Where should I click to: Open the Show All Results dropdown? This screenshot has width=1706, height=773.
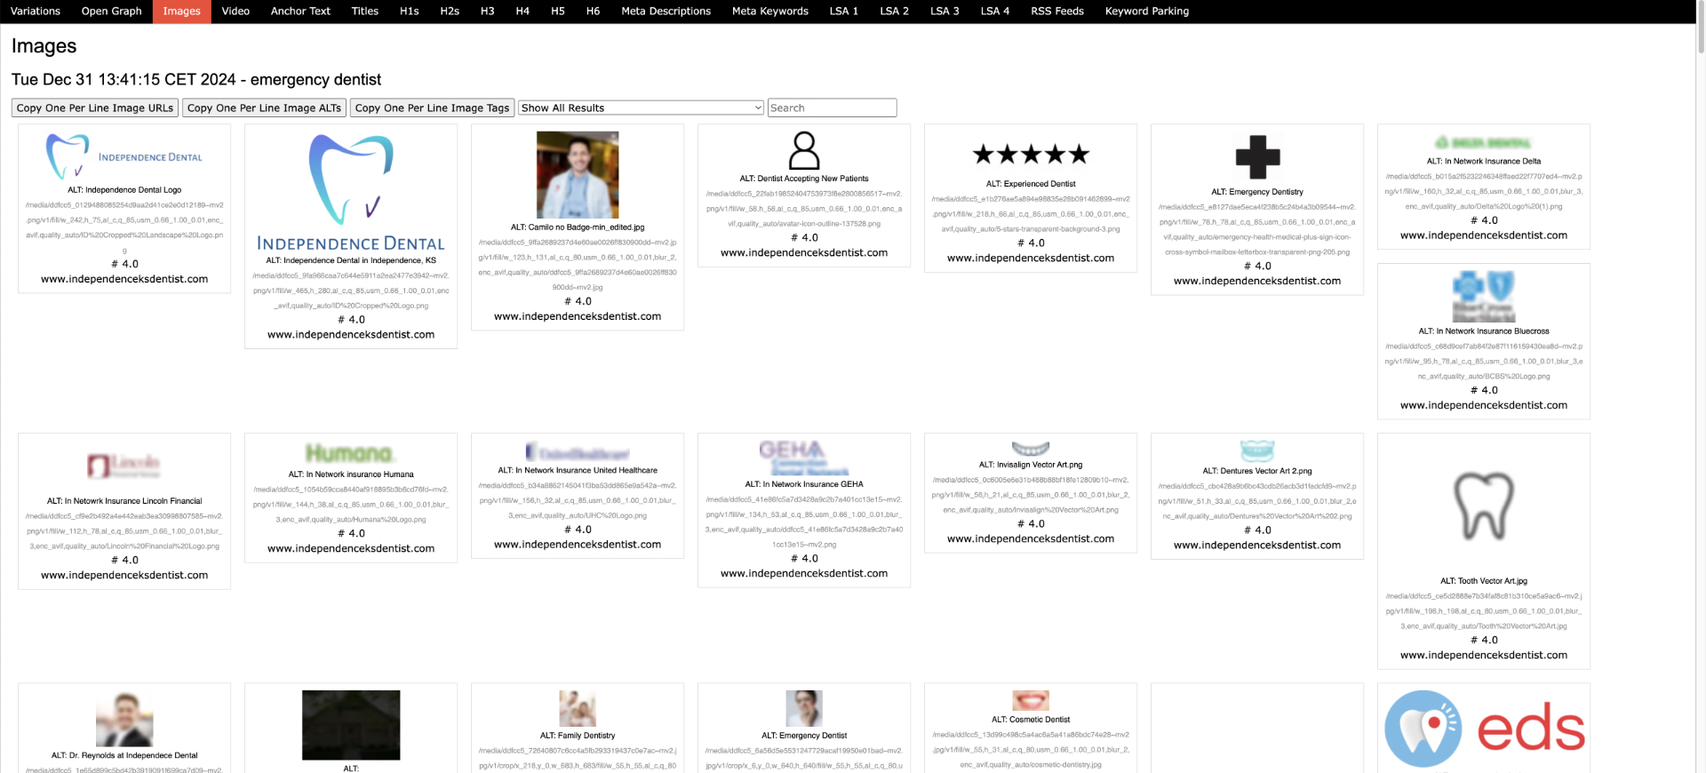coord(641,108)
